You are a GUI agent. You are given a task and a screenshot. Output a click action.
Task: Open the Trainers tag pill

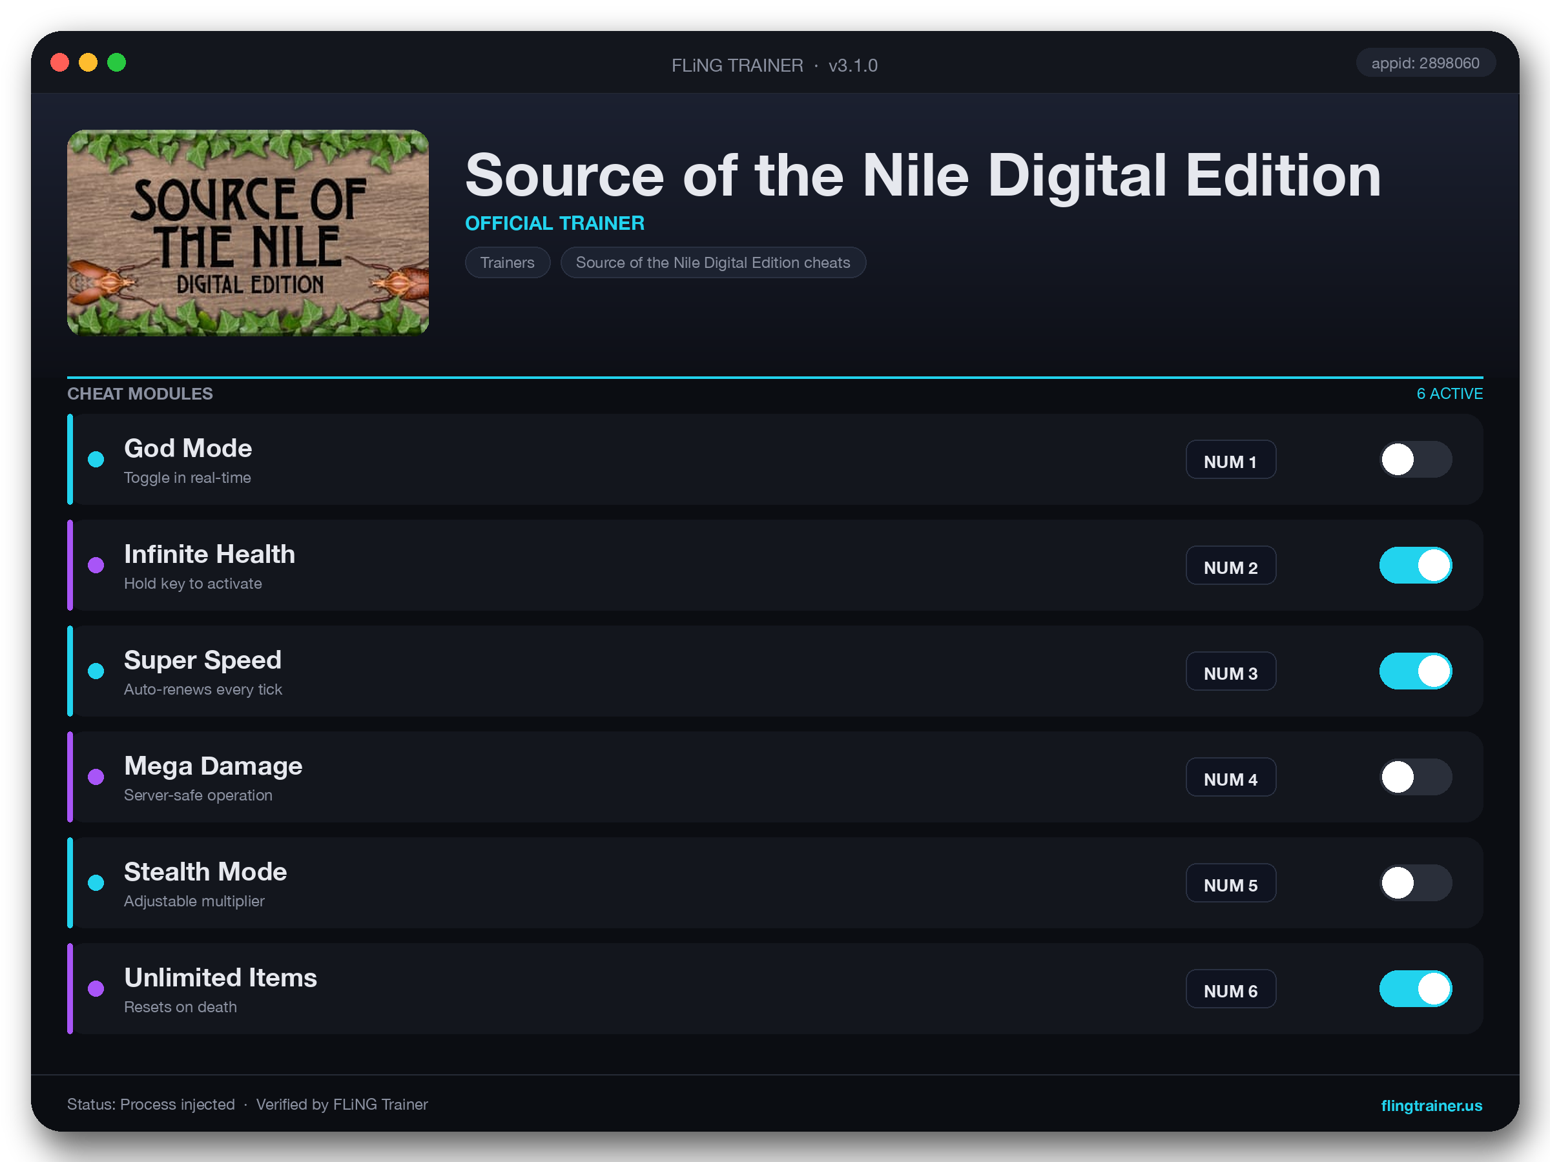pos(508,263)
